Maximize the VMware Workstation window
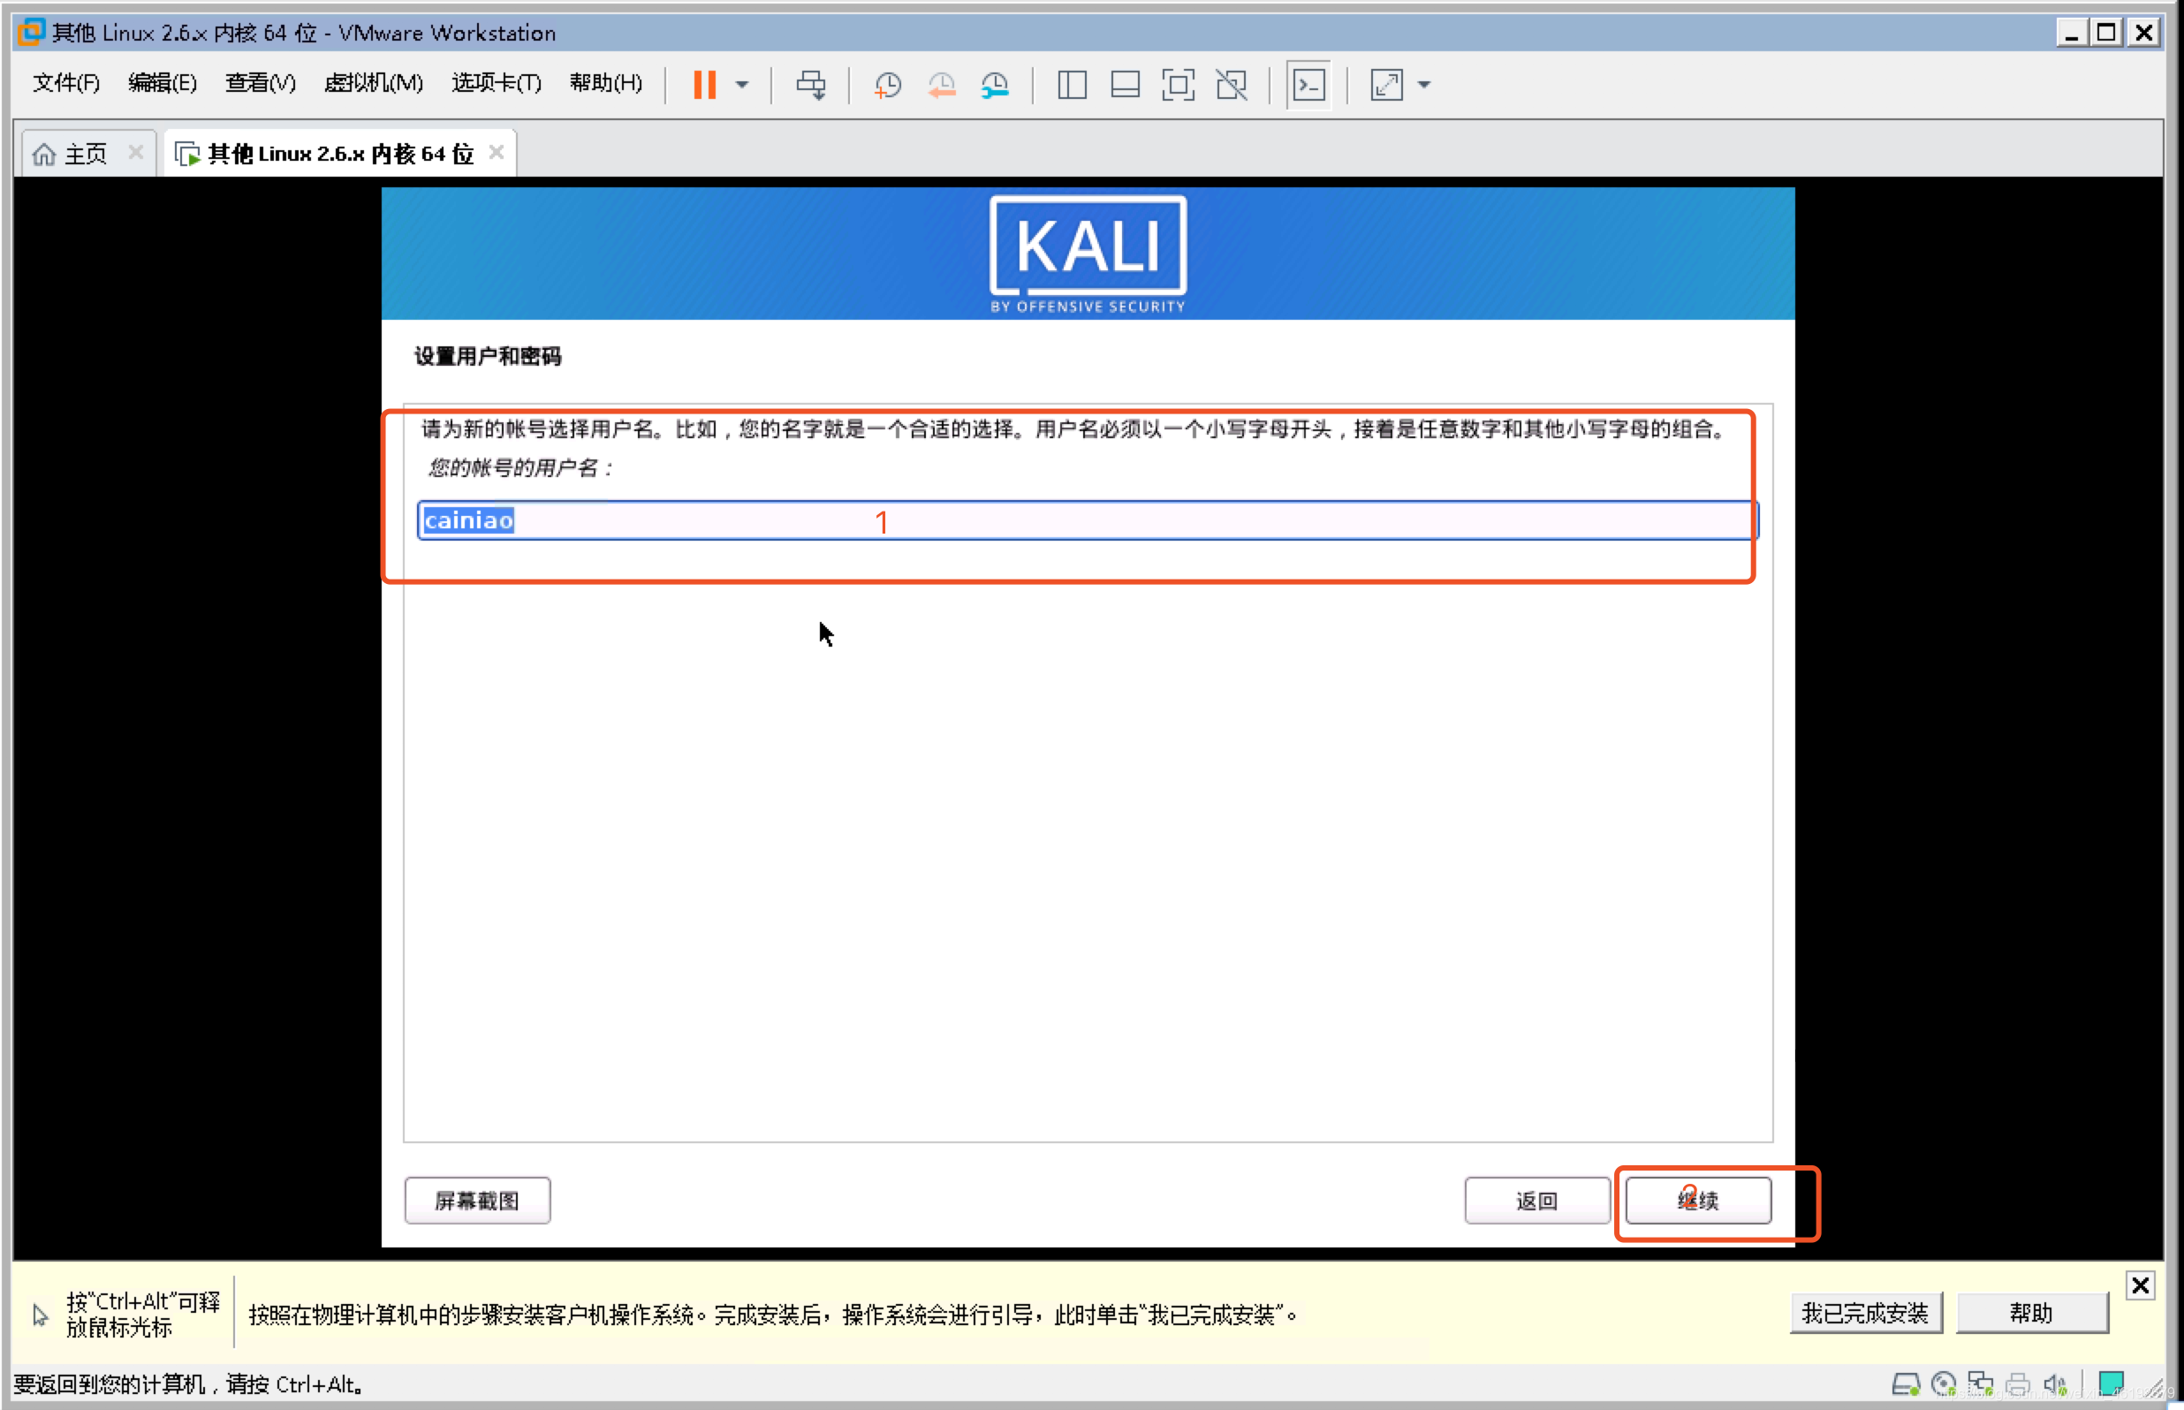The height and width of the screenshot is (1410, 2184). tap(2106, 33)
